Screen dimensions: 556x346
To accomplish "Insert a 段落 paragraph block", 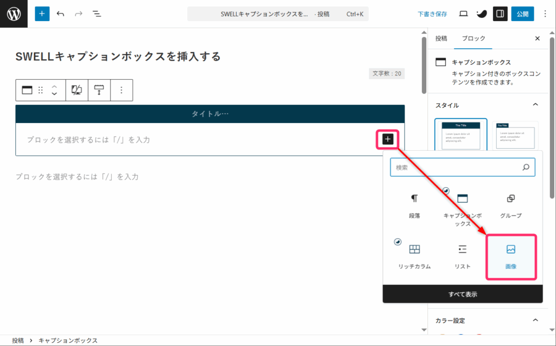I will 414,206.
